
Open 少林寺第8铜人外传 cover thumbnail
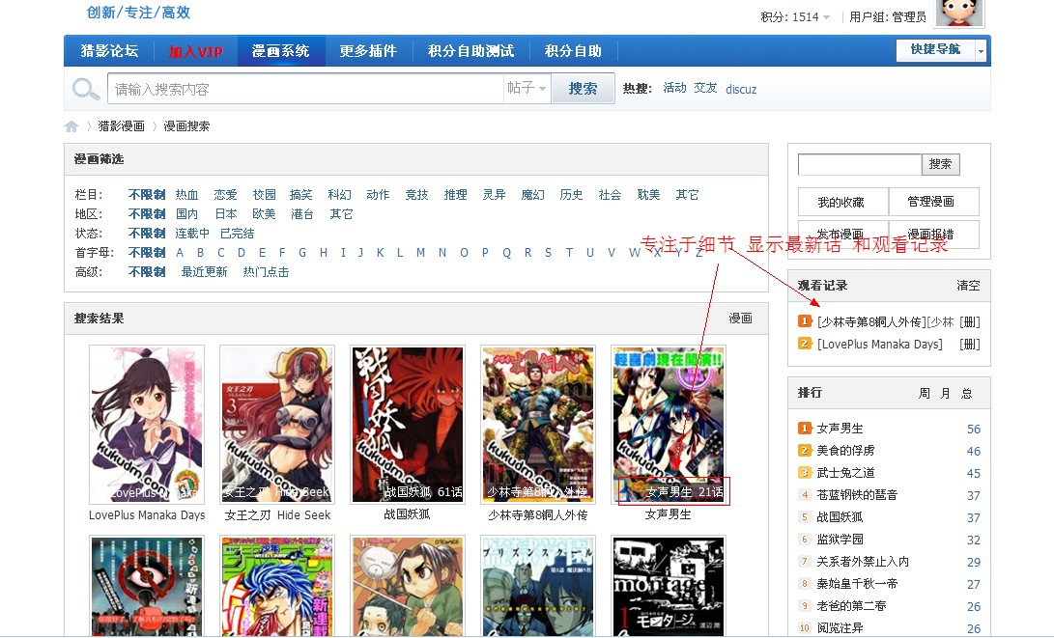point(538,425)
